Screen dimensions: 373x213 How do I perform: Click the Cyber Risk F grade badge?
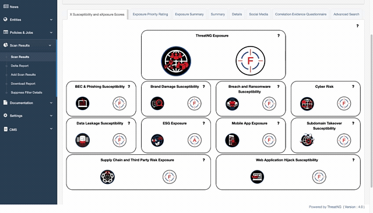tap(344, 104)
